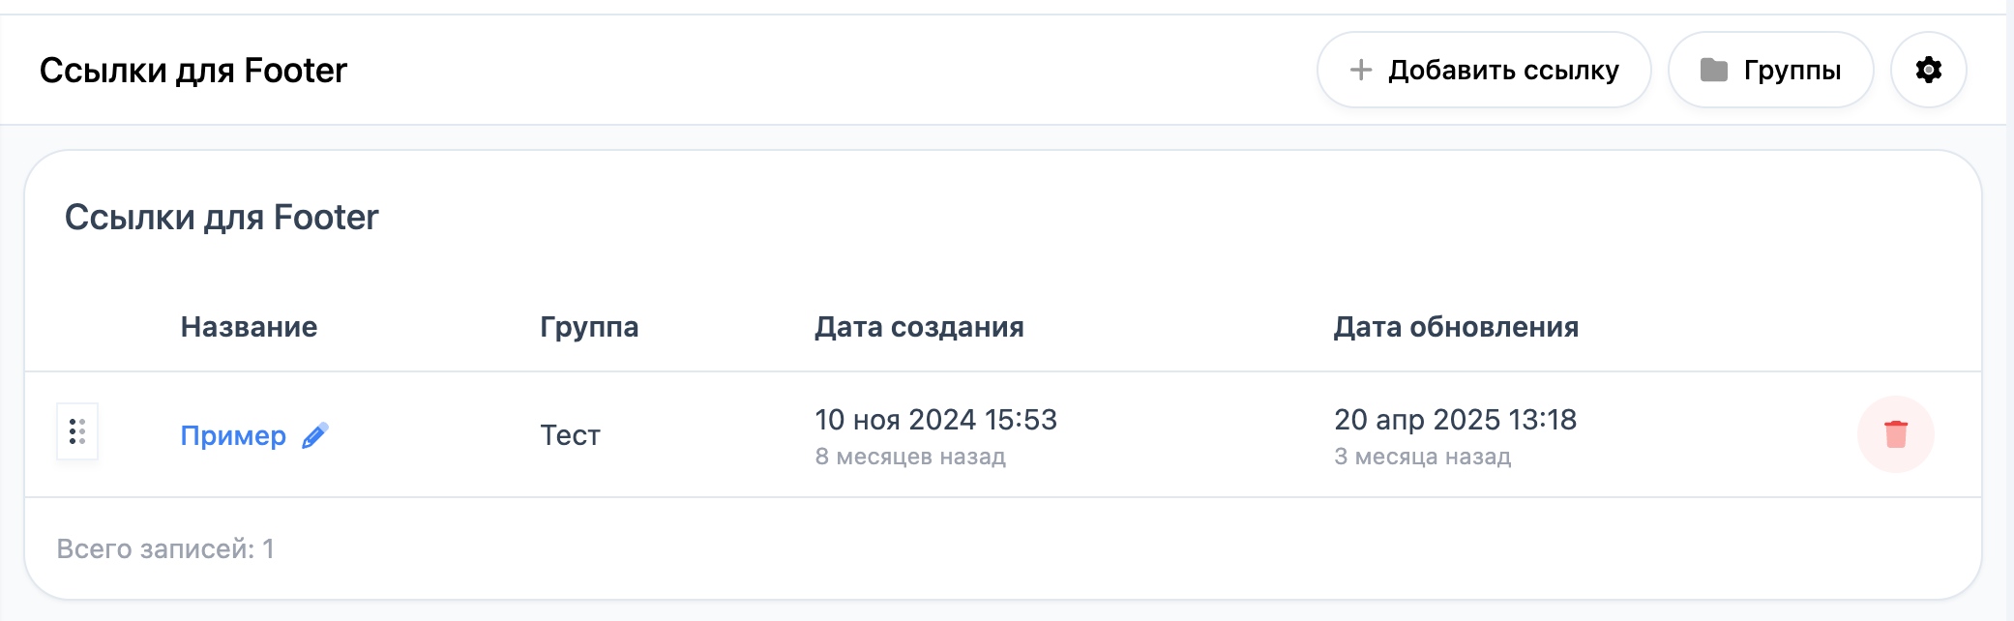Click the card heading above the table

[x=222, y=218]
